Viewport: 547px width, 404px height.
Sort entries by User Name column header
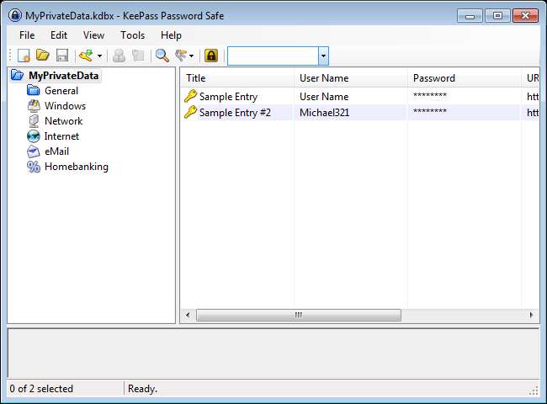351,78
